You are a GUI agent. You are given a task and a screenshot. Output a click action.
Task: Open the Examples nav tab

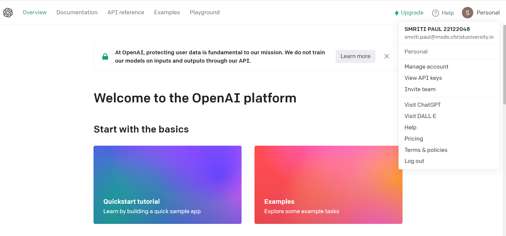(167, 12)
